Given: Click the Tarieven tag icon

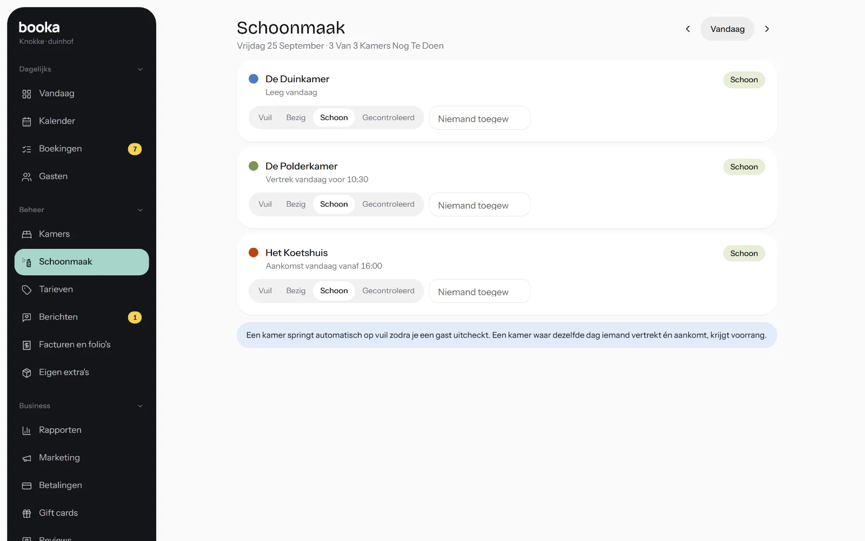Looking at the screenshot, I should (x=26, y=289).
